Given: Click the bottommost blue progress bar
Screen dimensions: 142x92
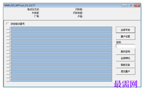Looking at the screenshot, I should pyautogui.click(x=61, y=80).
